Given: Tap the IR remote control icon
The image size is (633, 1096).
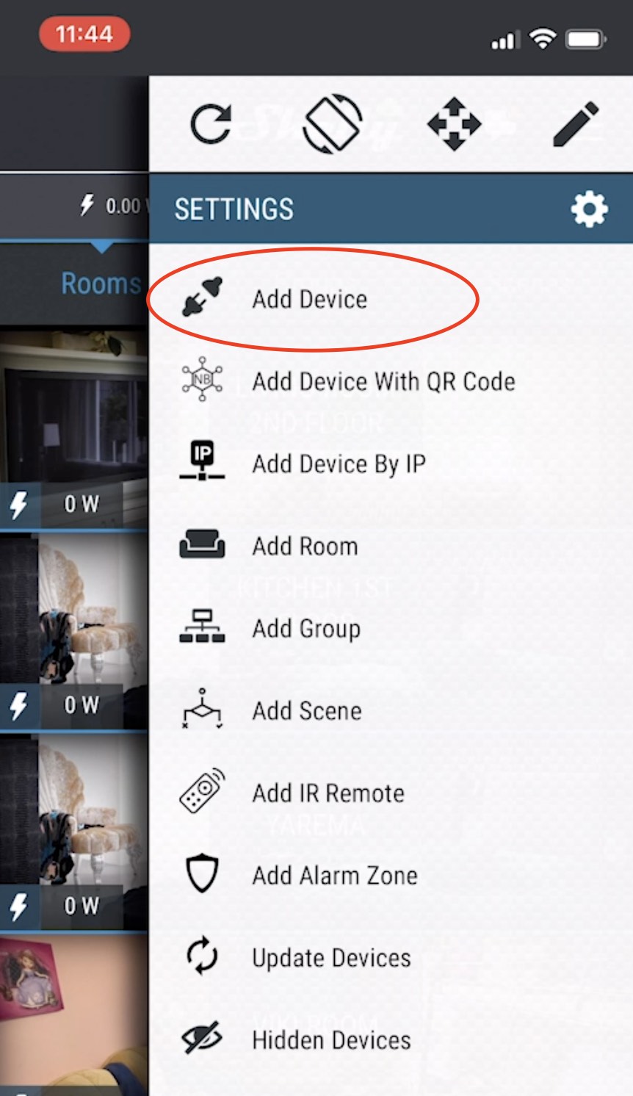Looking at the screenshot, I should pyautogui.click(x=202, y=791).
